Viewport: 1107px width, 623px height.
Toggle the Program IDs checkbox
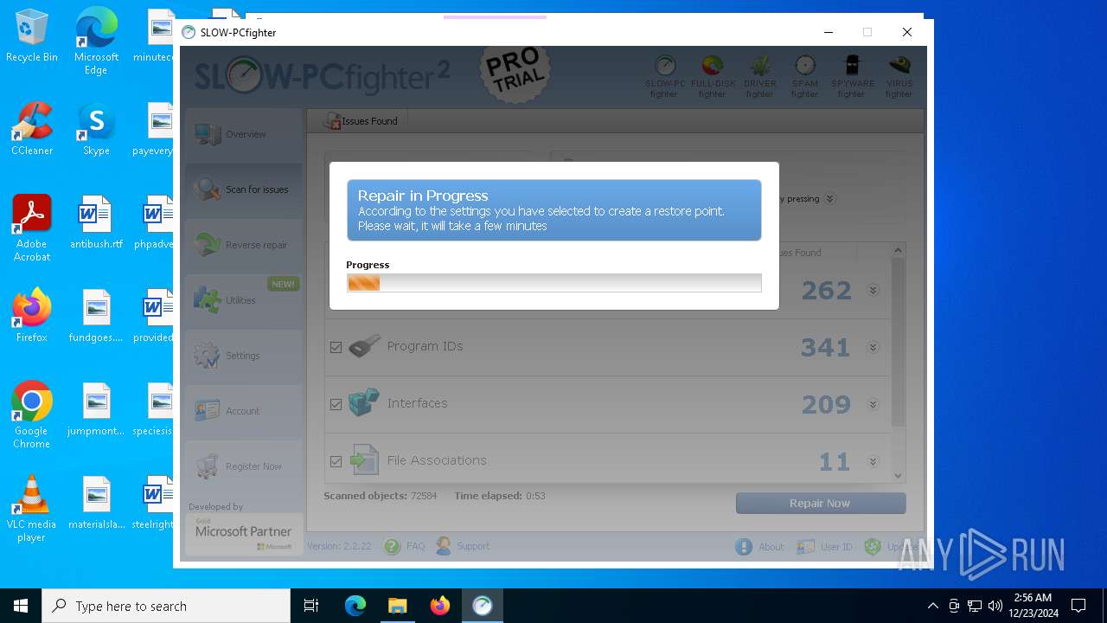click(x=336, y=347)
